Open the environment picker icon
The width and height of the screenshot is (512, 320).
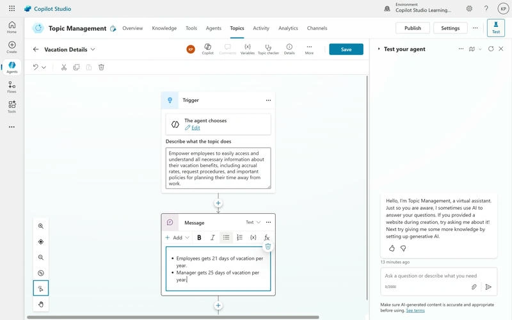click(x=387, y=9)
